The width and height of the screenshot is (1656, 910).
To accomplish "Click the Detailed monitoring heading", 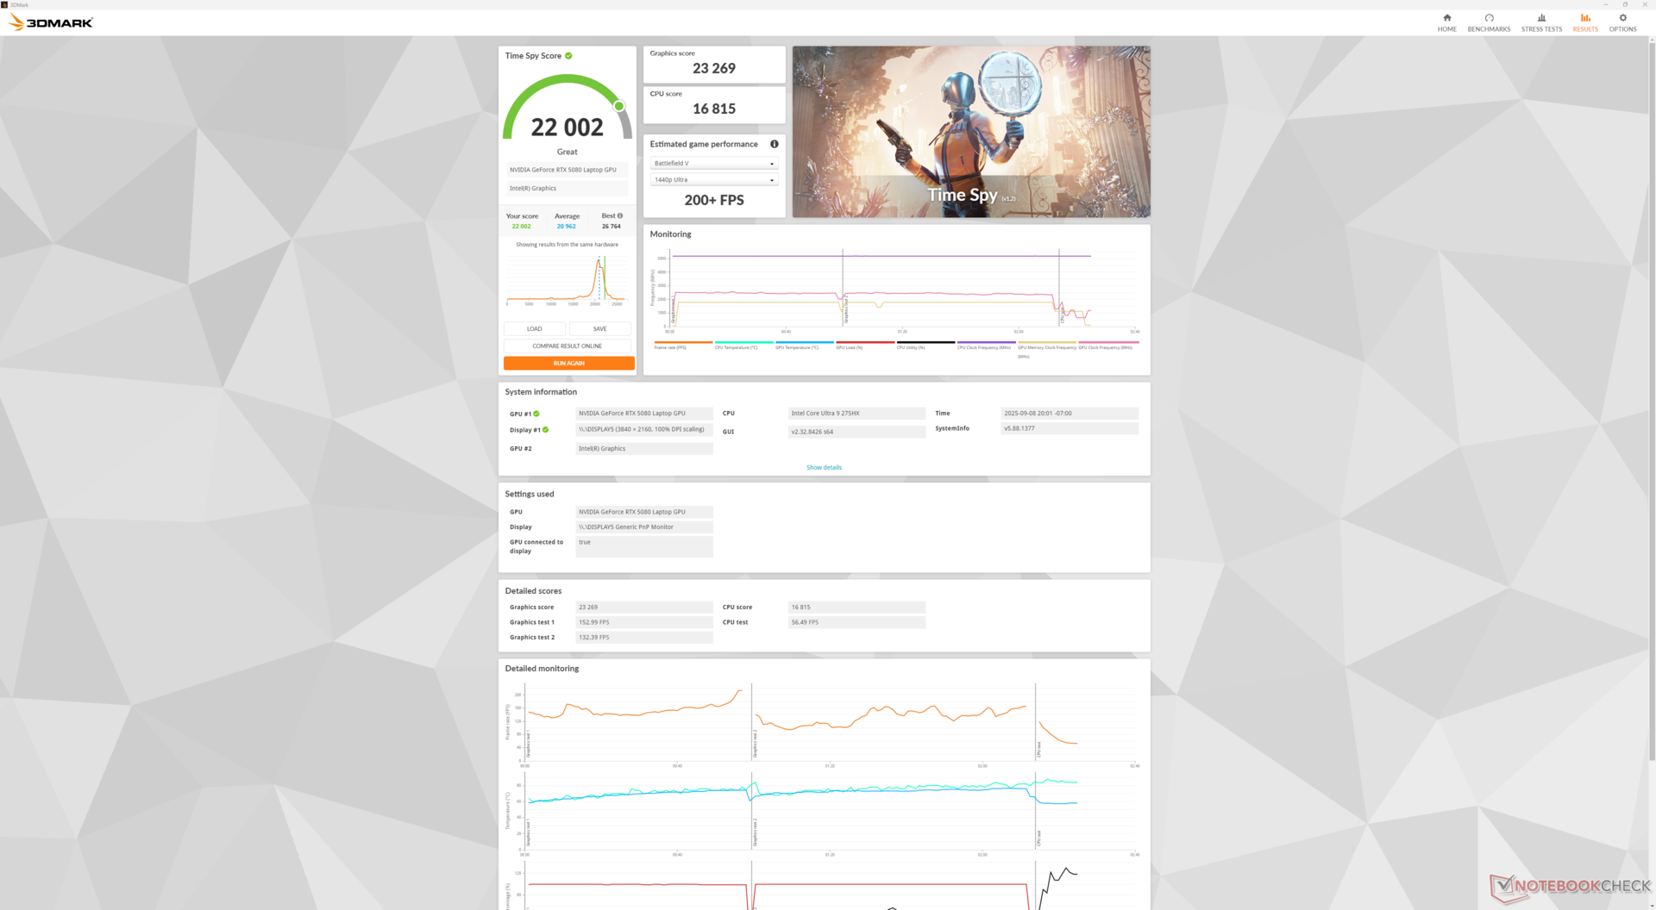I will tap(542, 669).
